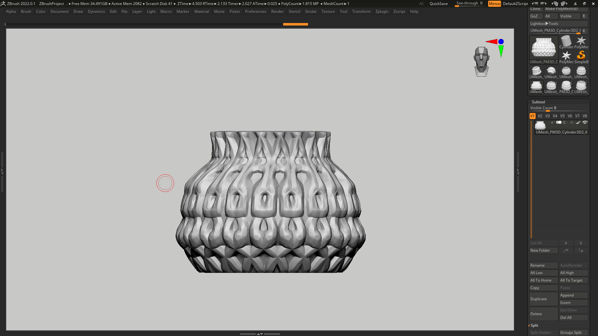The image size is (598, 336).
Task: Click the next UI layout icon
Action: pos(564,3)
